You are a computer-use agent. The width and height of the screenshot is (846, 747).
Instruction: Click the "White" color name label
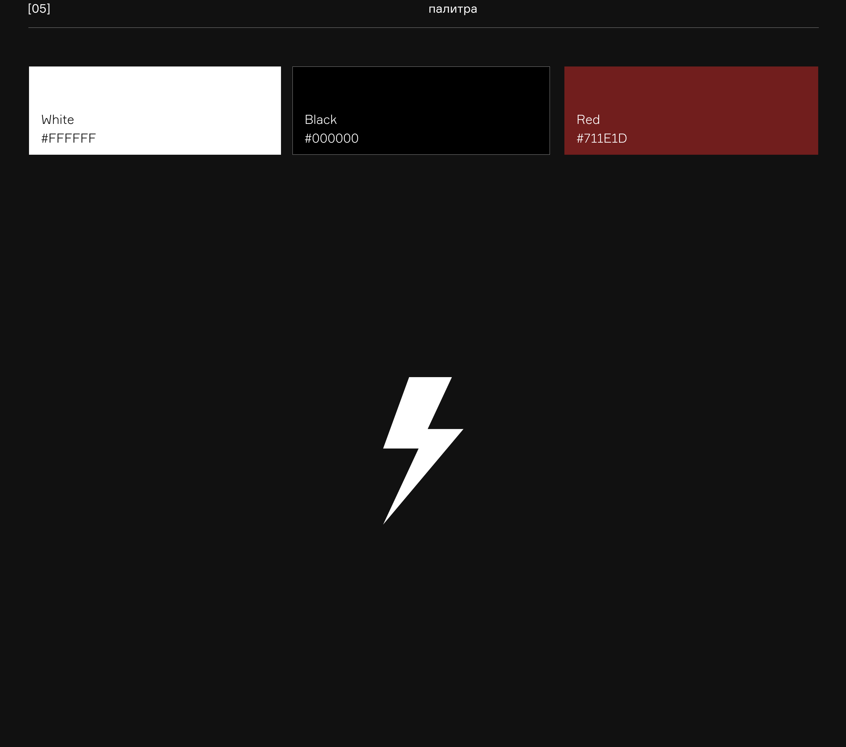[x=57, y=120]
